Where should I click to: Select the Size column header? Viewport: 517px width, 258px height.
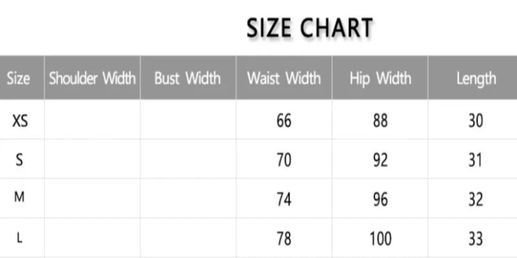click(19, 79)
